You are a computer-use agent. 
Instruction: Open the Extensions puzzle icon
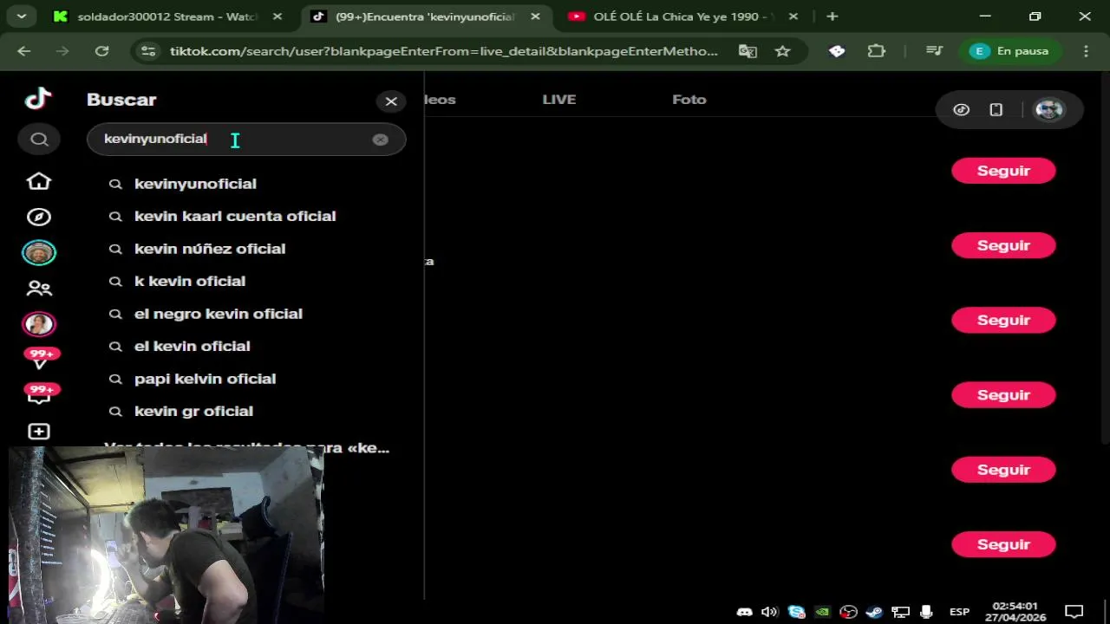point(877,51)
